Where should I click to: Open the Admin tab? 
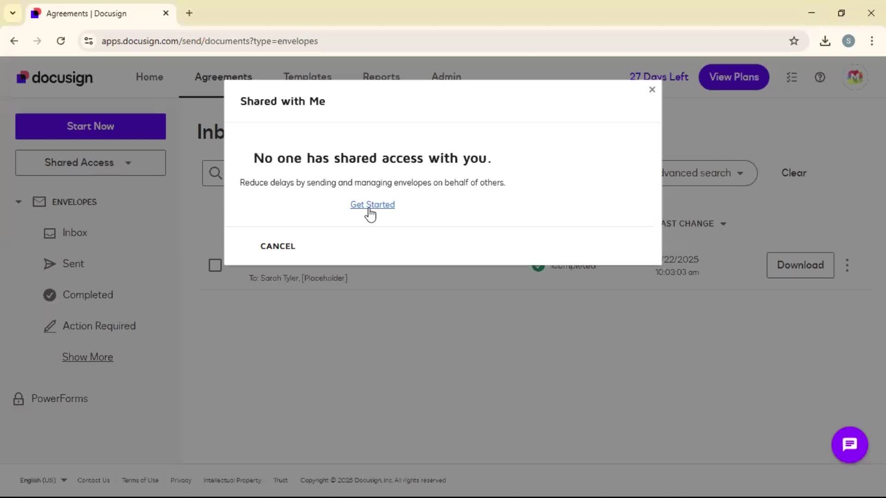pos(446,77)
